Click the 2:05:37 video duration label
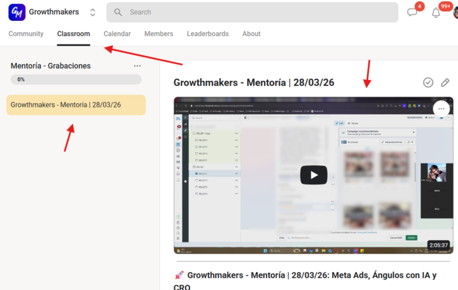 tap(438, 245)
